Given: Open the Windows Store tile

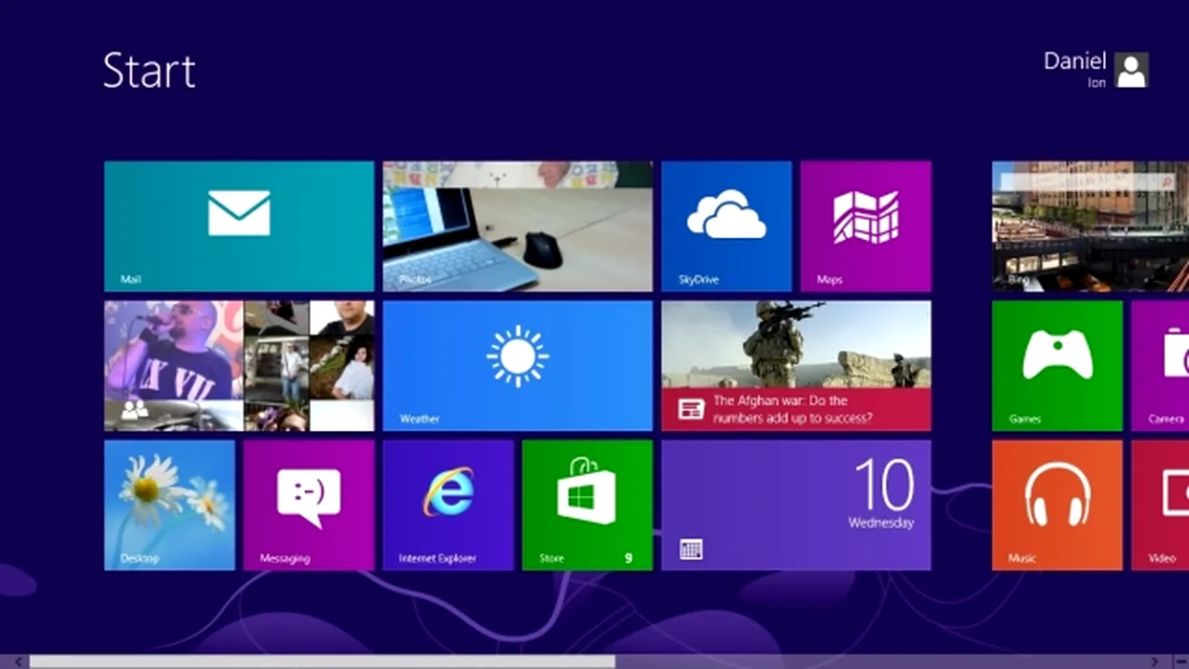Looking at the screenshot, I should [587, 505].
